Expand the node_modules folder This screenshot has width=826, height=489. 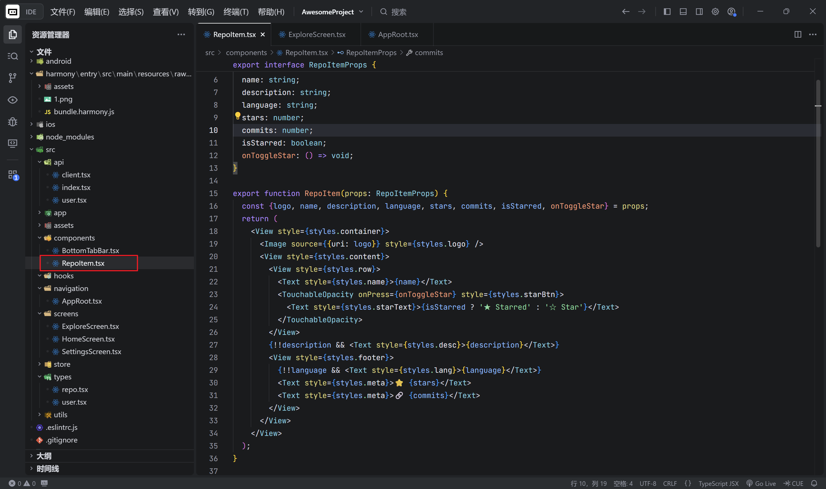(x=69, y=137)
